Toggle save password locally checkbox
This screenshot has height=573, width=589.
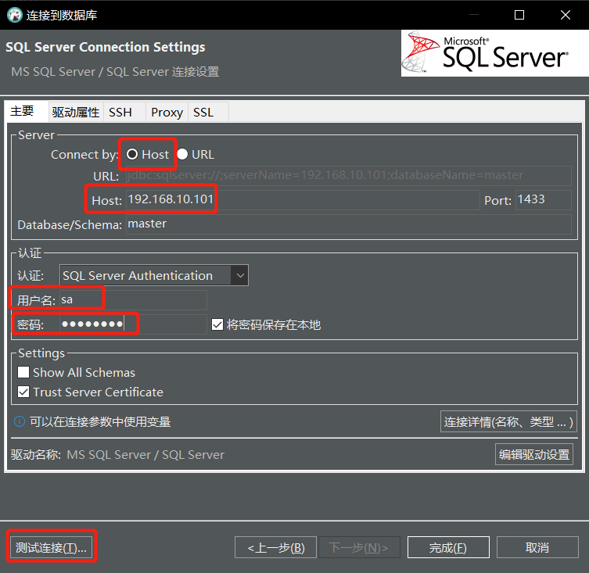[x=217, y=324]
